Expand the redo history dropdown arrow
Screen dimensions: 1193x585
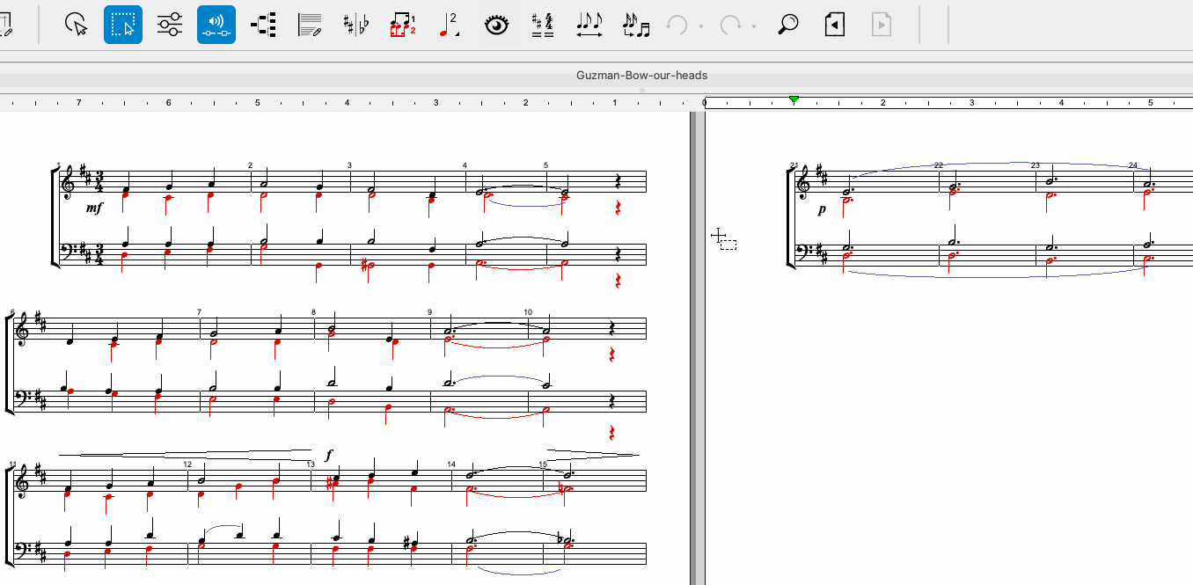point(754,26)
